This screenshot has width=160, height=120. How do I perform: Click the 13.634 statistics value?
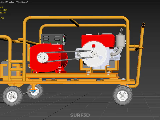tap(3, 13)
